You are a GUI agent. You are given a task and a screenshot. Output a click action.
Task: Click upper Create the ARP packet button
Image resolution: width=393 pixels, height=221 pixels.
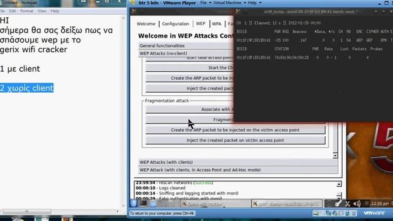tap(190, 78)
